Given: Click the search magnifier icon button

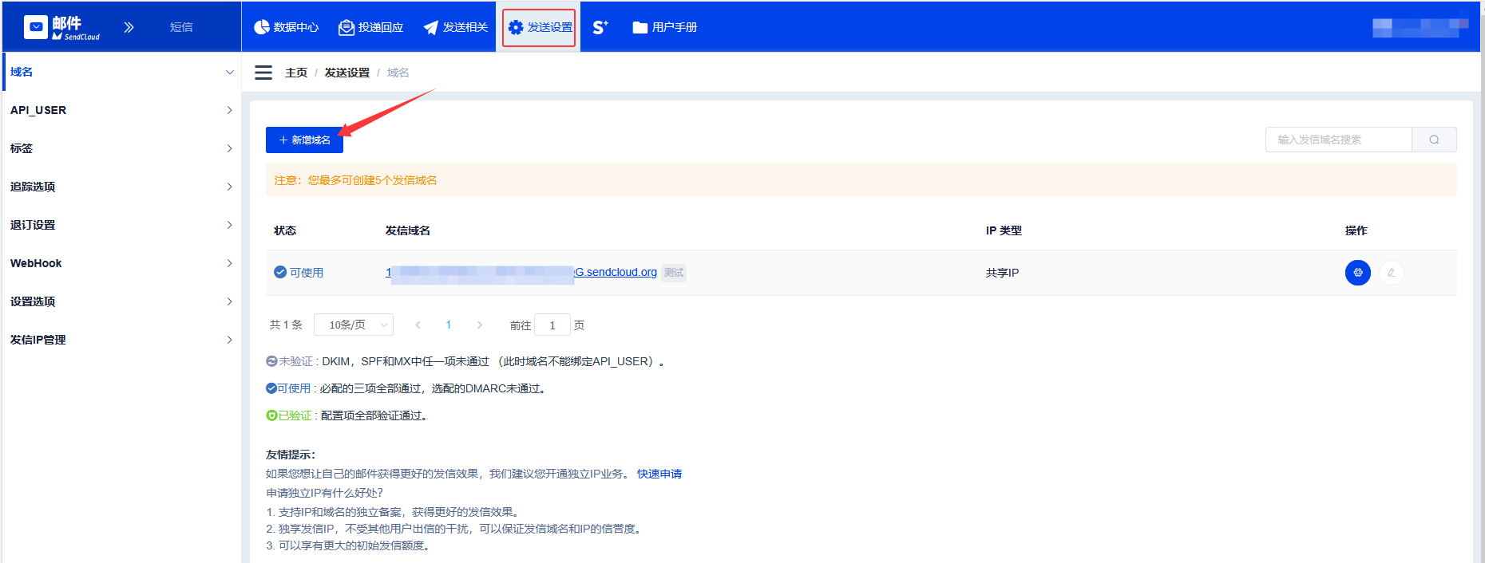Looking at the screenshot, I should [1434, 140].
